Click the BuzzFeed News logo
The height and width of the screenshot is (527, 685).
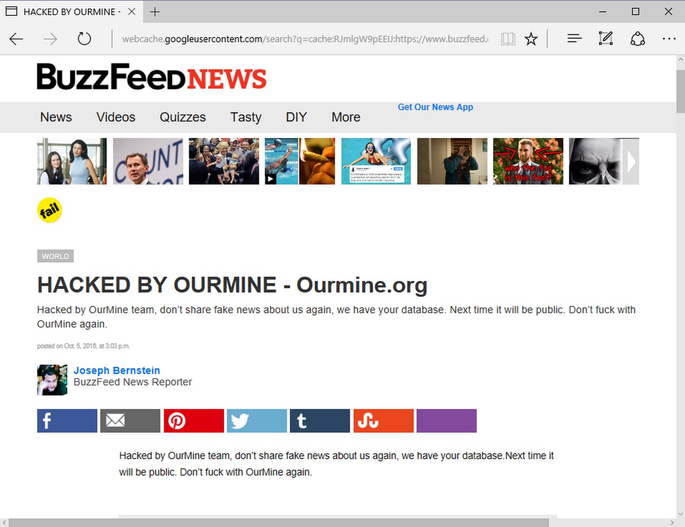click(152, 77)
